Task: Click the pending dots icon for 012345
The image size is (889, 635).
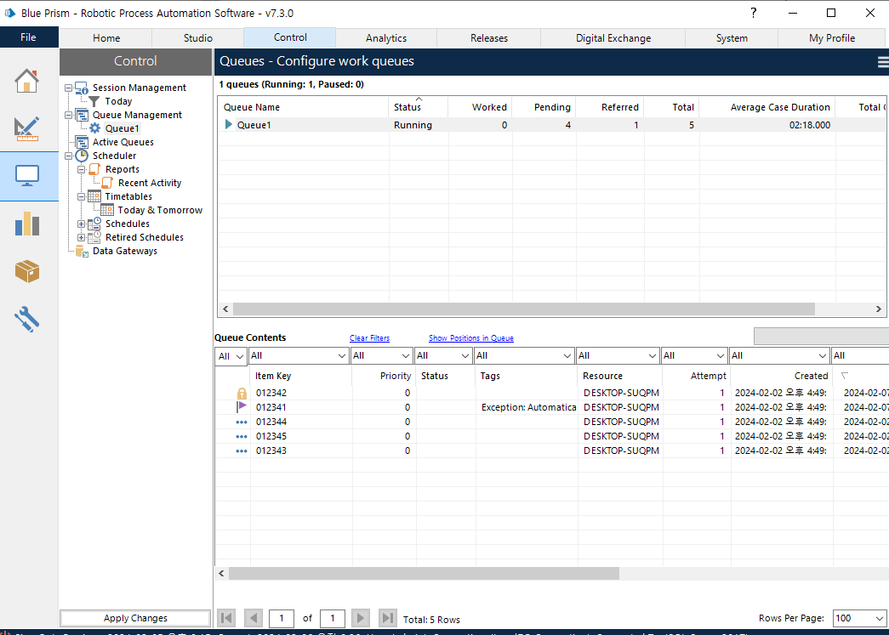Action: coord(242,437)
